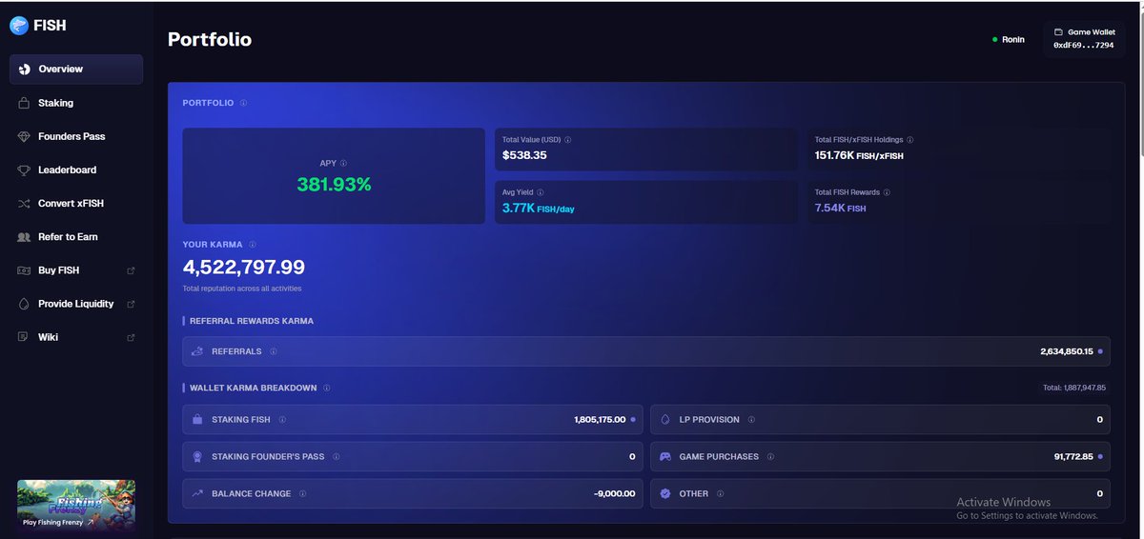Click external-link arrow beside Buy FISH

point(131,270)
